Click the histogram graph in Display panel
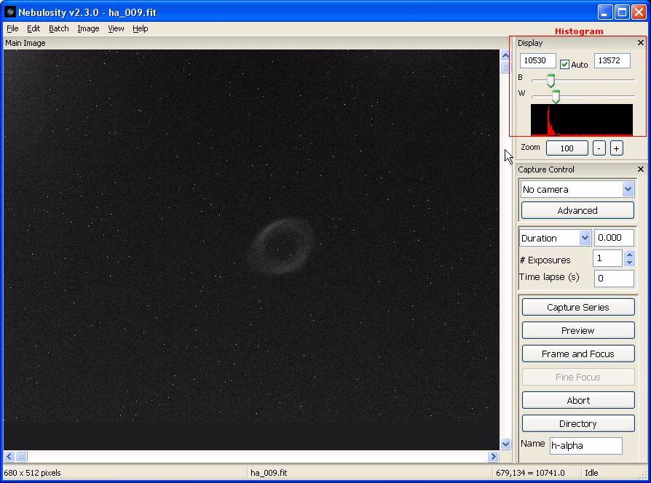 pyautogui.click(x=581, y=120)
